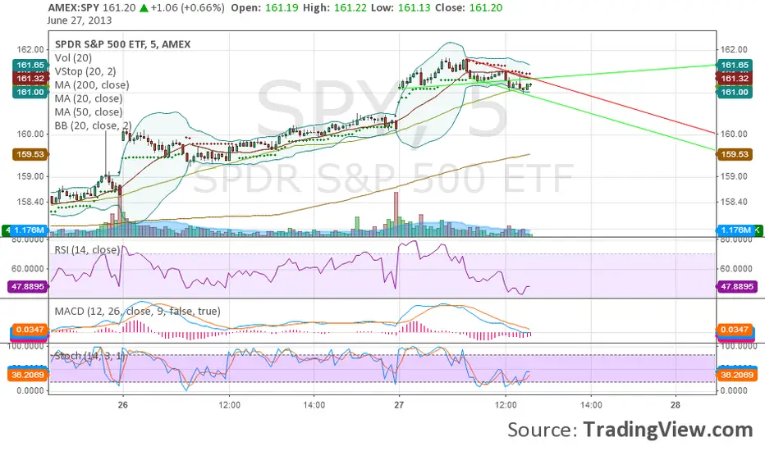The width and height of the screenshot is (765, 451).
Task: Click the 160.00 tick on right price axis
Action: [x=735, y=134]
